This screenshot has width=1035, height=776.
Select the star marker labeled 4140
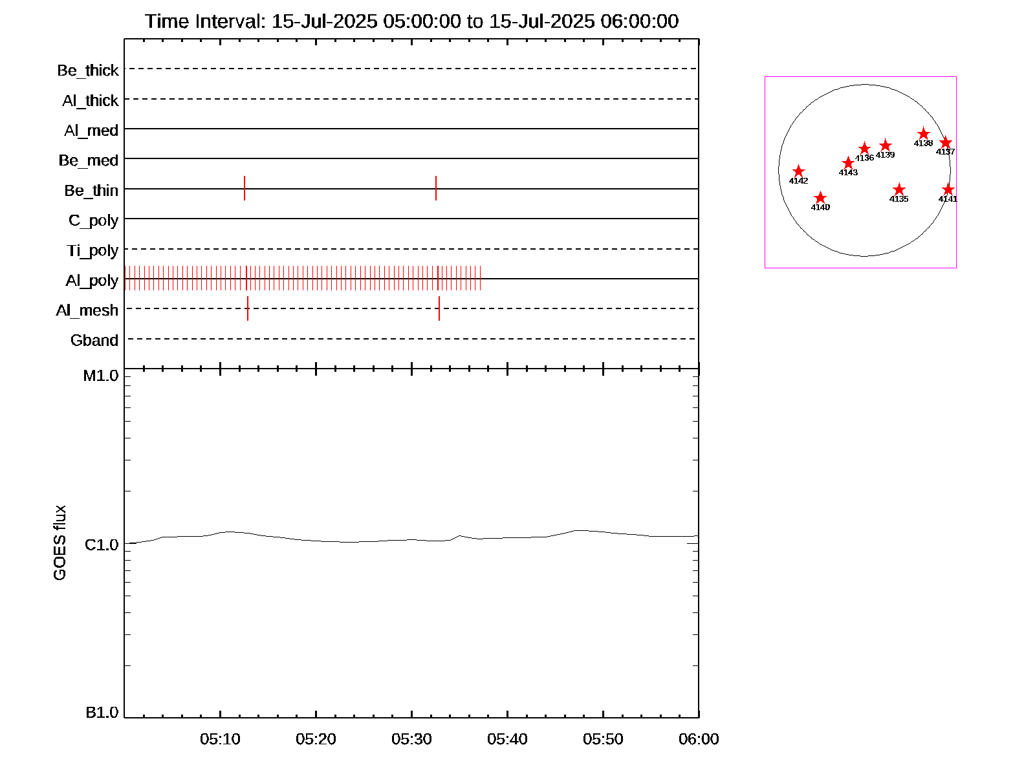tap(820, 198)
